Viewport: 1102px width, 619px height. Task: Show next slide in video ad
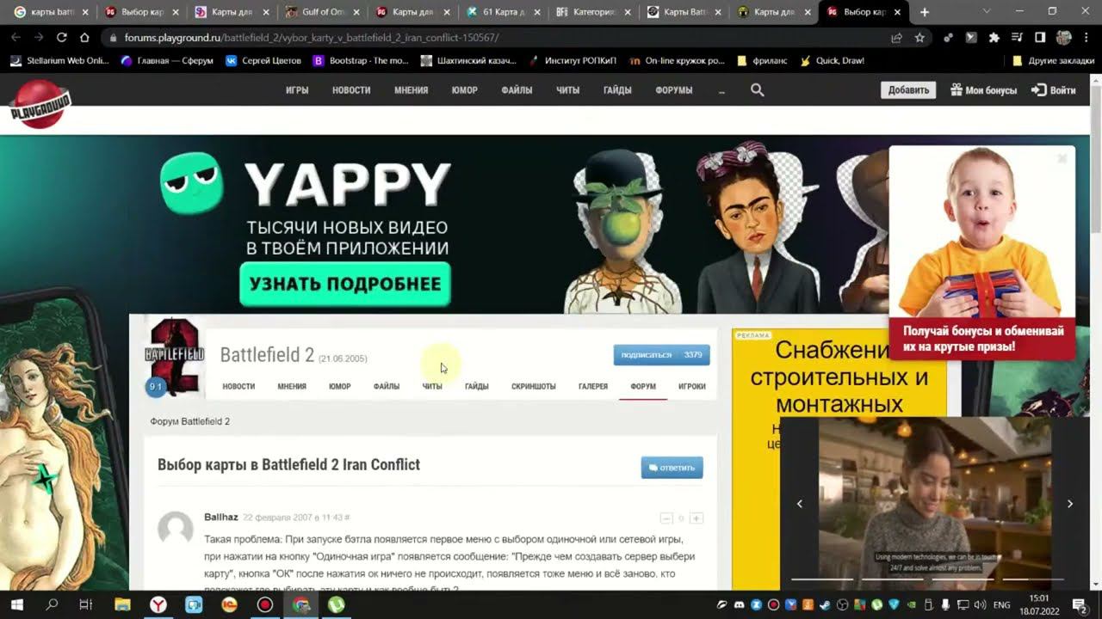click(x=1070, y=504)
